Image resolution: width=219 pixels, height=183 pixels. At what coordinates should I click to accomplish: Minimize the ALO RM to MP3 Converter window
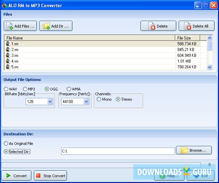pos(197,5)
